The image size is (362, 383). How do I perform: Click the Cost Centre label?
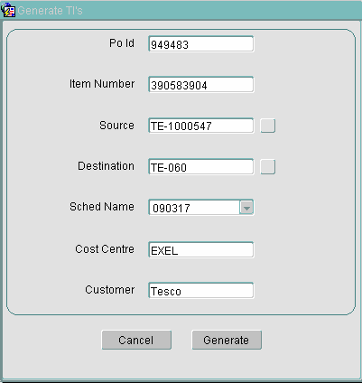tap(105, 249)
